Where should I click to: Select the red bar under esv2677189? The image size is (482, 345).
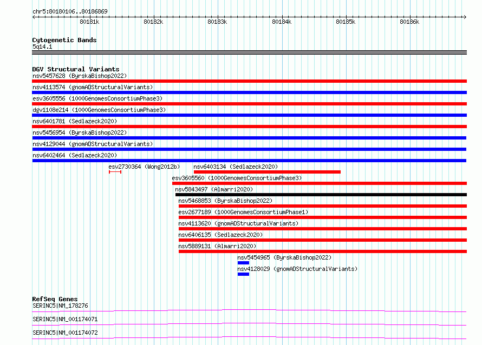[323, 217]
